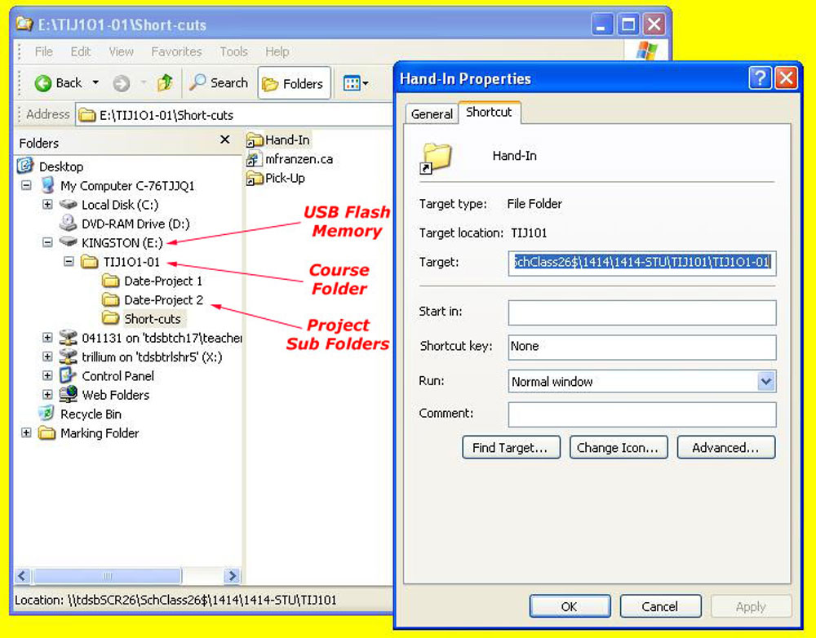816x638 pixels.
Task: Click the Hand-In shortcut icon in file list
Action: pos(255,140)
